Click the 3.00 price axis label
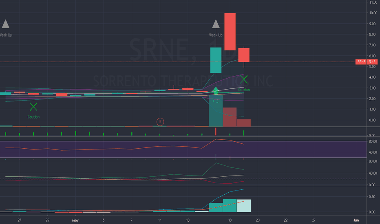The width and height of the screenshot is (380, 224). 373,88
